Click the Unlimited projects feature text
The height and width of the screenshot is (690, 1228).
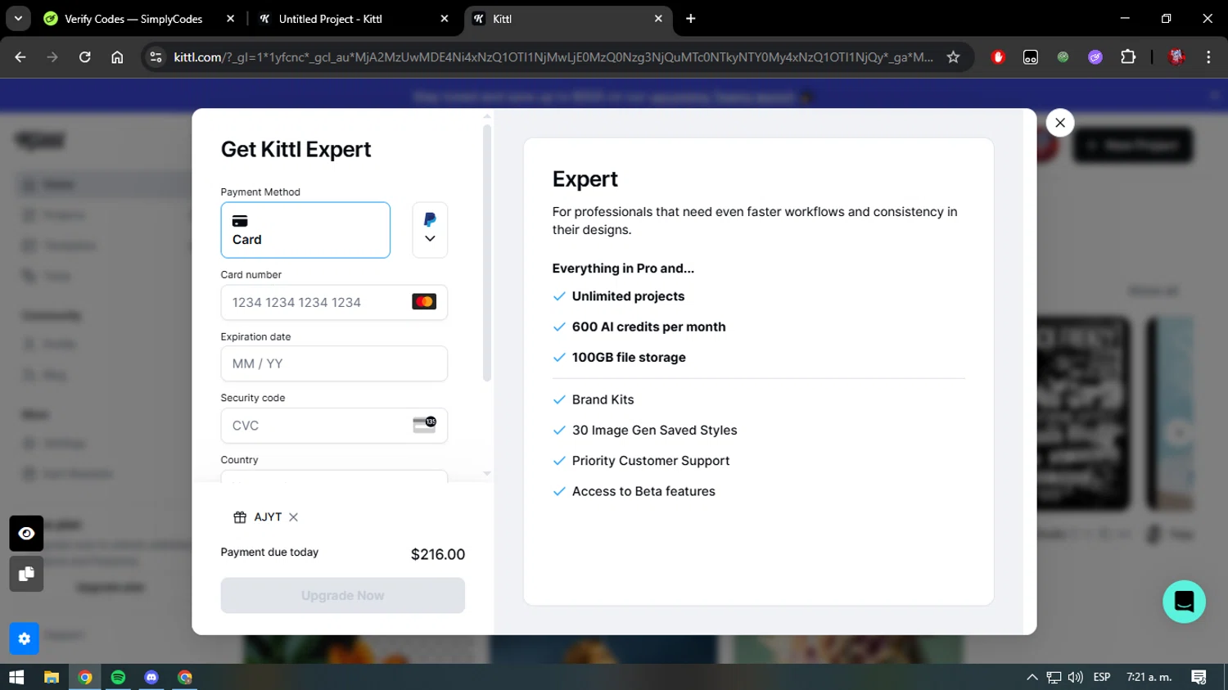pos(628,296)
